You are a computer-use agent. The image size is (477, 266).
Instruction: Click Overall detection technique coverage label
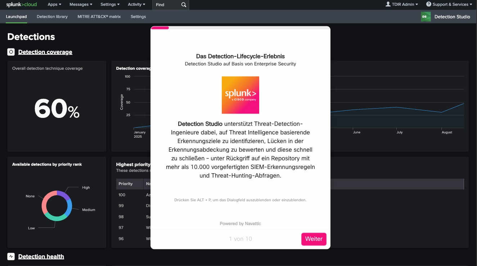click(47, 68)
